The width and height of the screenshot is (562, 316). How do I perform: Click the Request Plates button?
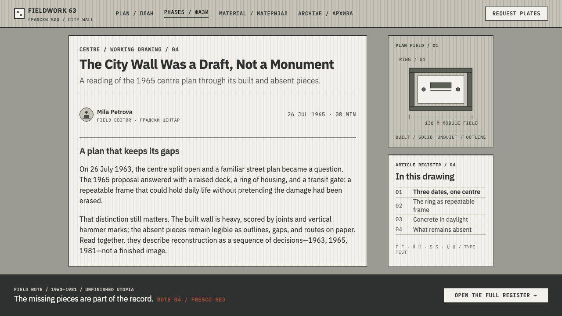[516, 14]
